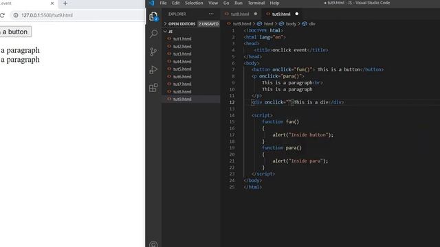Open the View menu
The image size is (440, 247).
coord(213,3)
